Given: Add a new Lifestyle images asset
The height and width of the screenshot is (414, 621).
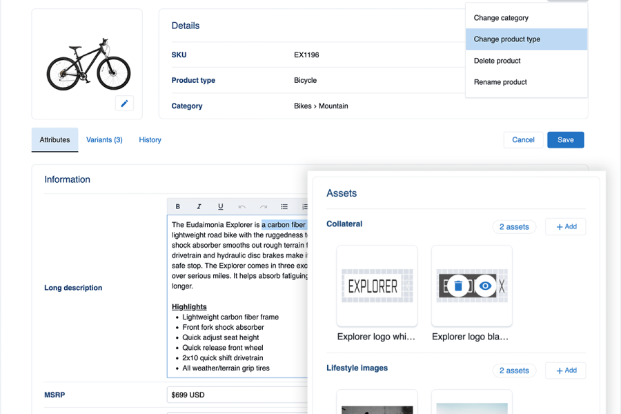Looking at the screenshot, I should [x=565, y=371].
